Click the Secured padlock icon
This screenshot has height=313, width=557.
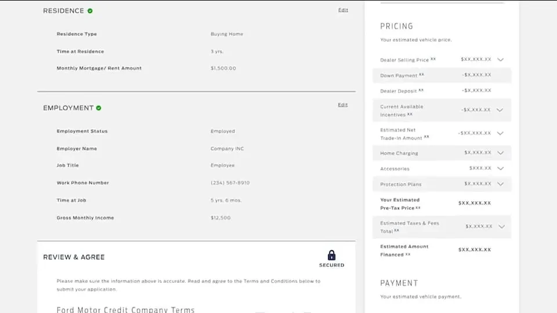(x=331, y=256)
